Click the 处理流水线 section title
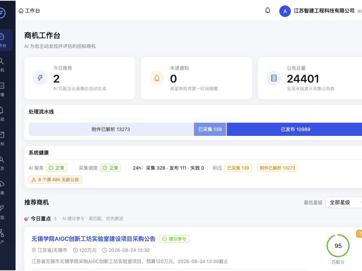This screenshot has height=271, width=362. click(x=41, y=112)
